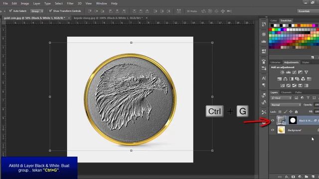Filter layers by pixel layers icon
Screen dimensions: 319x179
[x=296, y=98]
